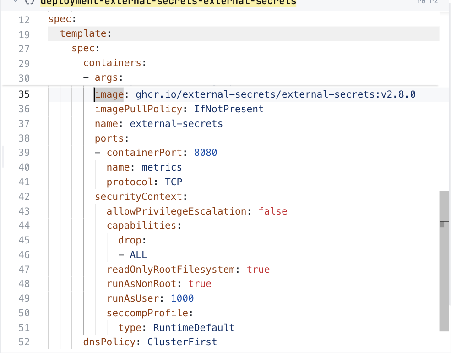Place cursor on the 'image' key
The image size is (451, 353).
click(109, 94)
